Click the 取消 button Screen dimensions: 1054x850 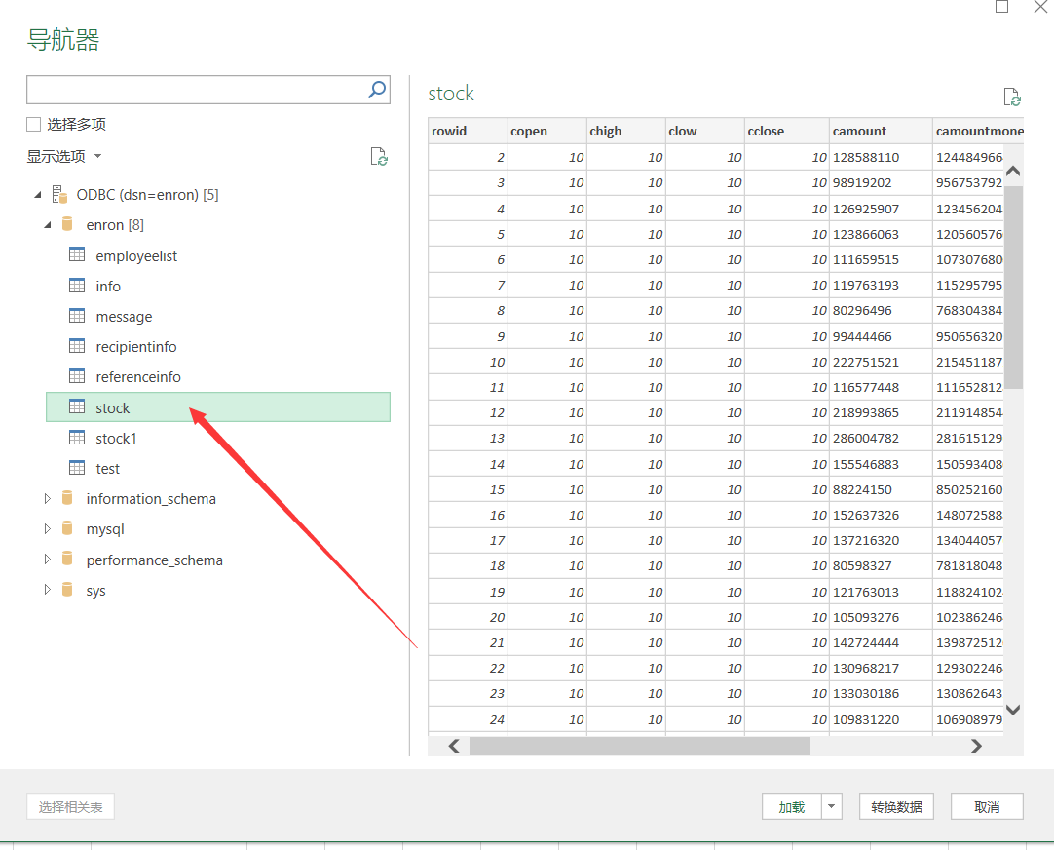987,807
